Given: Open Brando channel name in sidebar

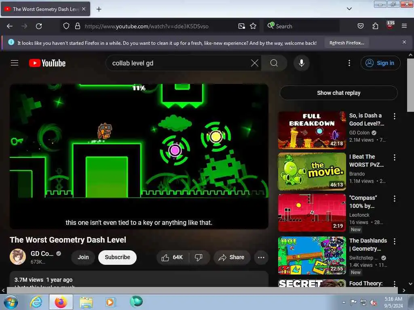Looking at the screenshot, I should tap(357, 174).
